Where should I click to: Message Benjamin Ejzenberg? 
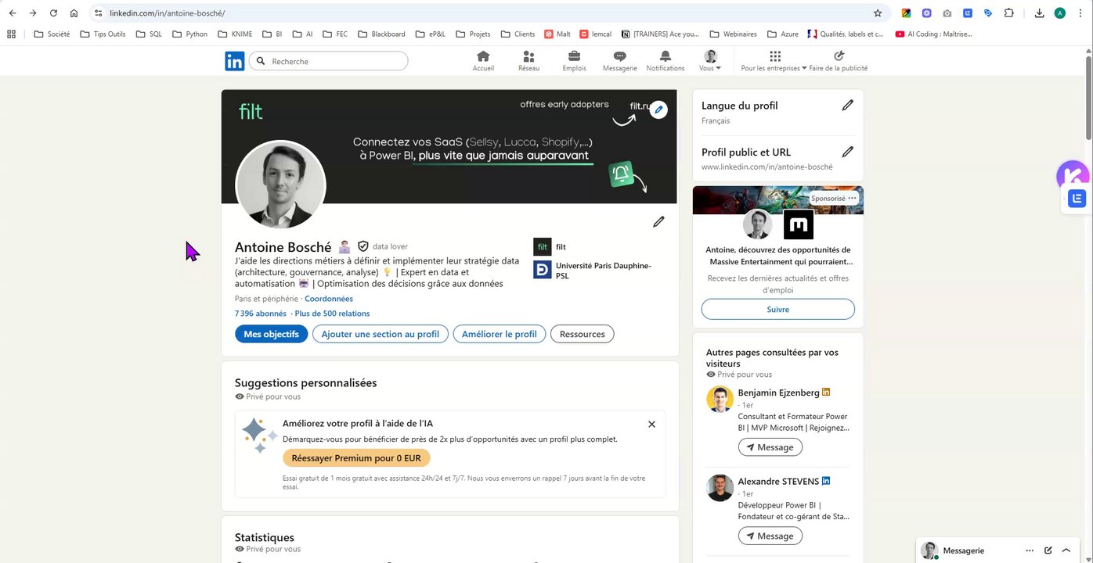tap(770, 447)
